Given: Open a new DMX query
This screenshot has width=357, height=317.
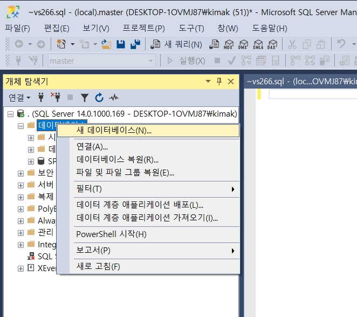Looking at the screenshot, I should (x=243, y=44).
